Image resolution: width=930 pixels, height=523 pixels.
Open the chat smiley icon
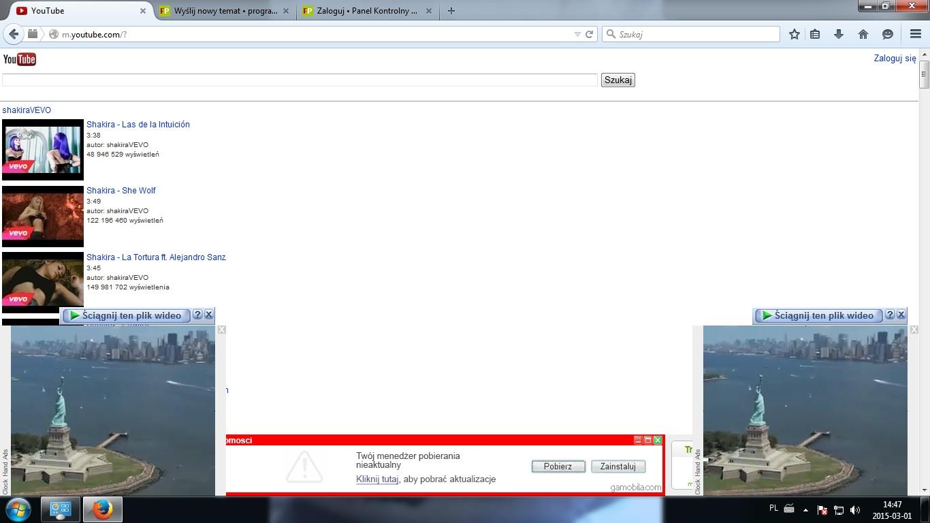click(x=888, y=34)
